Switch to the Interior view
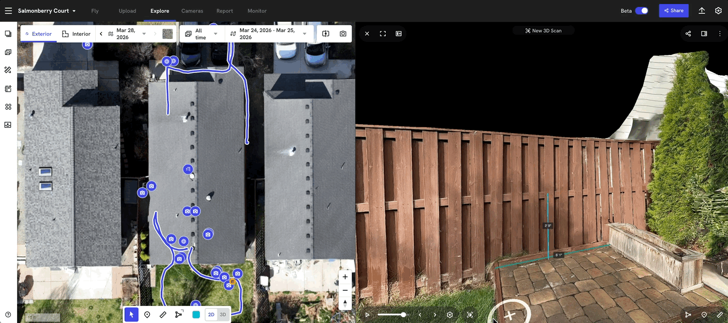This screenshot has width=728, height=323. (x=76, y=34)
